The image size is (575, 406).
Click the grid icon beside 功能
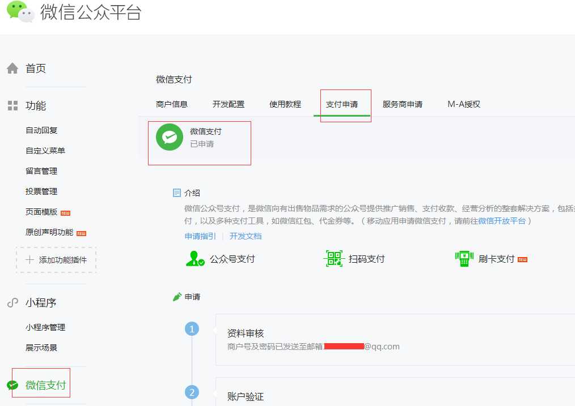pos(12,105)
